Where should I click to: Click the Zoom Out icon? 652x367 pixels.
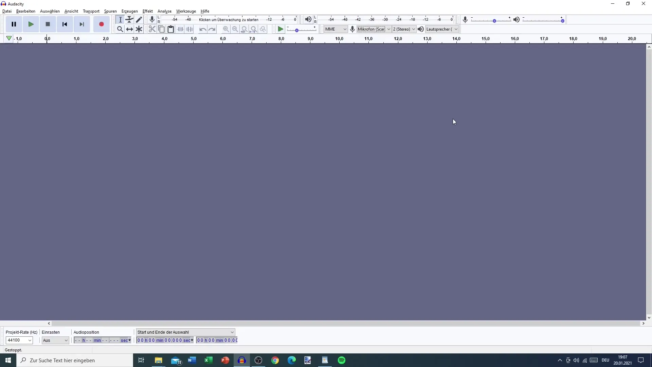(x=235, y=29)
